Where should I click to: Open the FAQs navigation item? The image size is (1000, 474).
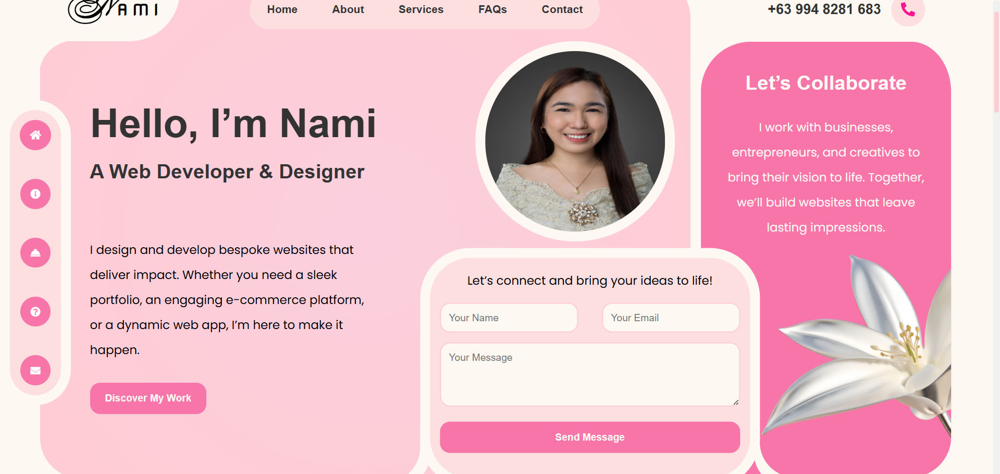492,9
